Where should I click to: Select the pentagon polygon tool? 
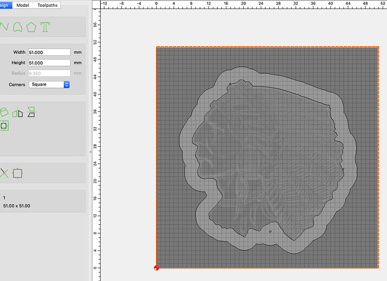click(31, 27)
